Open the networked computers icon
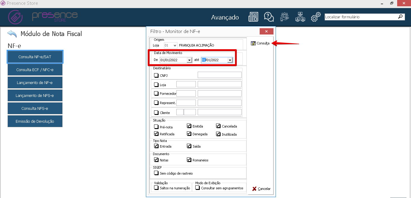Image resolution: width=411 pixels, height=198 pixels. click(300, 17)
